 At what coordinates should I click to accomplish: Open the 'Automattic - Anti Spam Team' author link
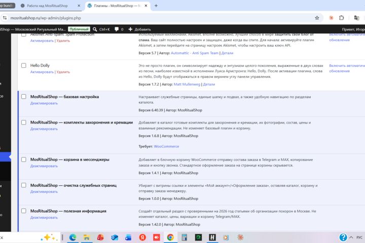[x=195, y=53]
